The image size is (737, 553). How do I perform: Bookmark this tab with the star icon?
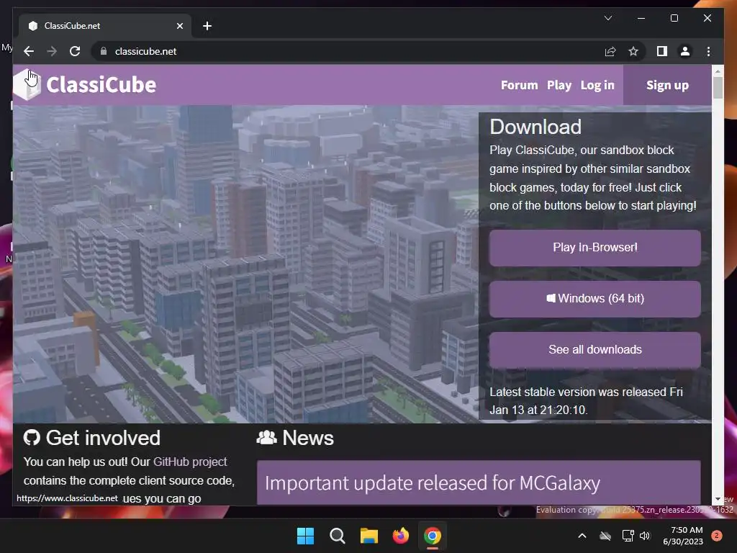pyautogui.click(x=633, y=51)
